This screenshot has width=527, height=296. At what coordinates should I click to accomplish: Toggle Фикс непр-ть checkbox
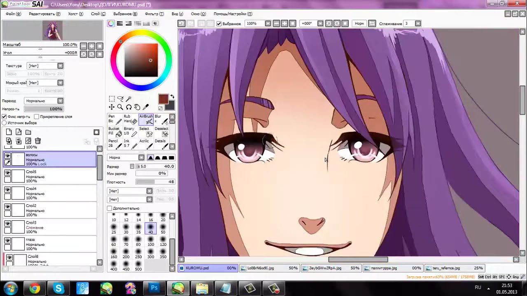(5, 117)
